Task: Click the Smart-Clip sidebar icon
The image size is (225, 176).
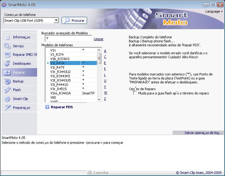Action: pos(7,99)
